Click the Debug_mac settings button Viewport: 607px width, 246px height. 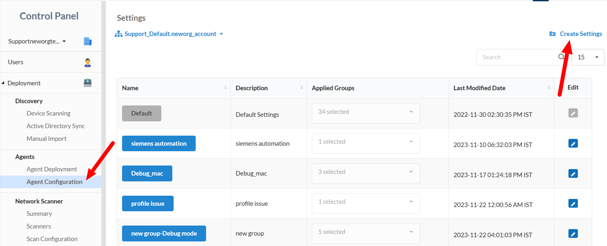click(147, 174)
